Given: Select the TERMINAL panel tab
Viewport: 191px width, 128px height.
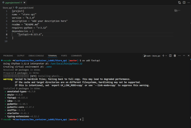Looking at the screenshot, I should click(x=52, y=55).
